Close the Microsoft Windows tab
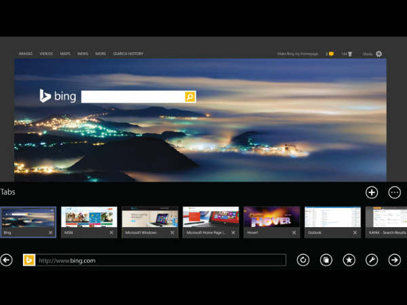 coord(172,232)
